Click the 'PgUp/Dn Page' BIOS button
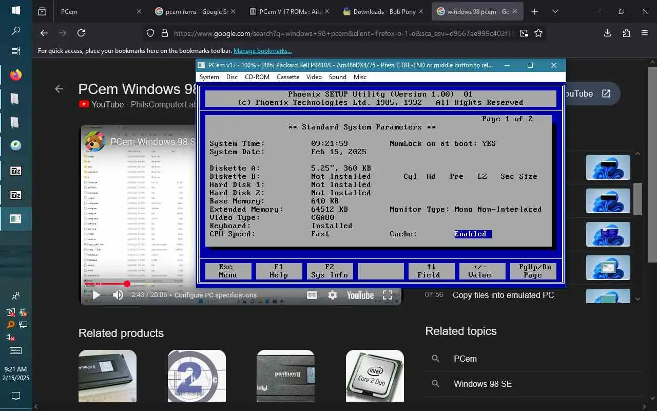The image size is (657, 411). (x=533, y=271)
